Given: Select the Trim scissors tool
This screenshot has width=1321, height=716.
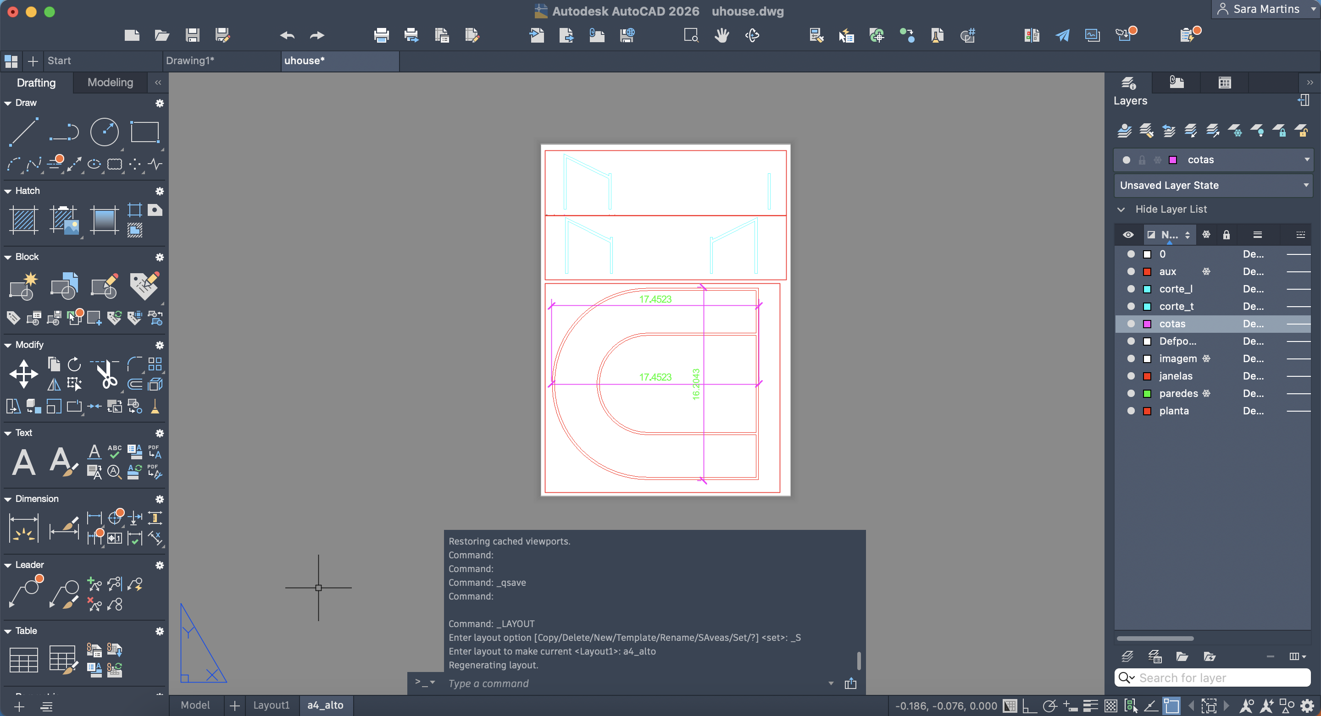Looking at the screenshot, I should pyautogui.click(x=107, y=375).
